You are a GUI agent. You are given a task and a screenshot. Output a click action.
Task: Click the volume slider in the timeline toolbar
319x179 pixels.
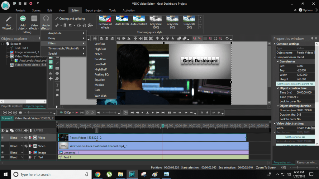point(110,112)
